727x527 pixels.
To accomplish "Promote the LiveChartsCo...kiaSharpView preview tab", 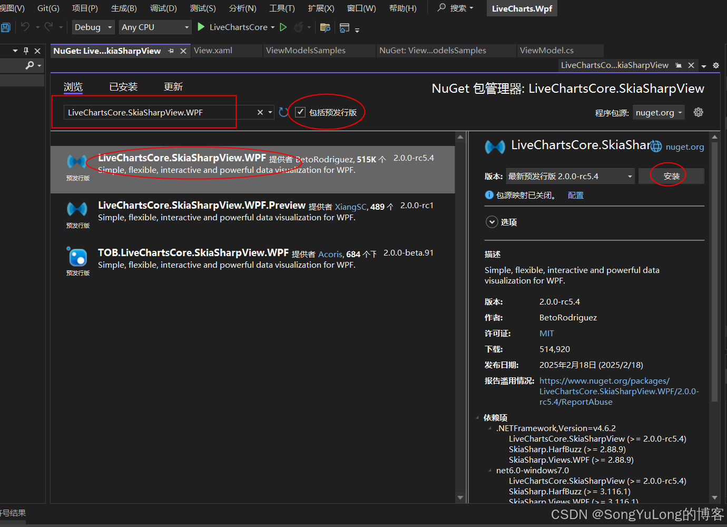I will [679, 65].
